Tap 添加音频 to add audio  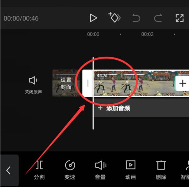tap(114, 108)
